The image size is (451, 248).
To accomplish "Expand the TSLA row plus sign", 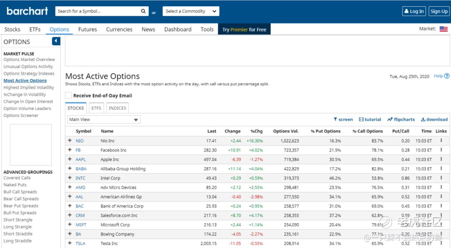I will [x=70, y=243].
